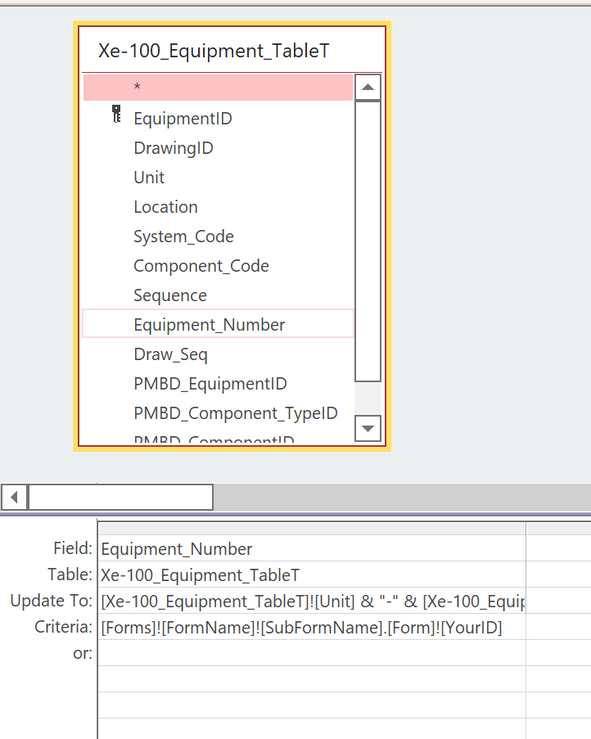Click the primary key icon beside EquipmentID
This screenshot has width=591, height=739.
[x=116, y=115]
